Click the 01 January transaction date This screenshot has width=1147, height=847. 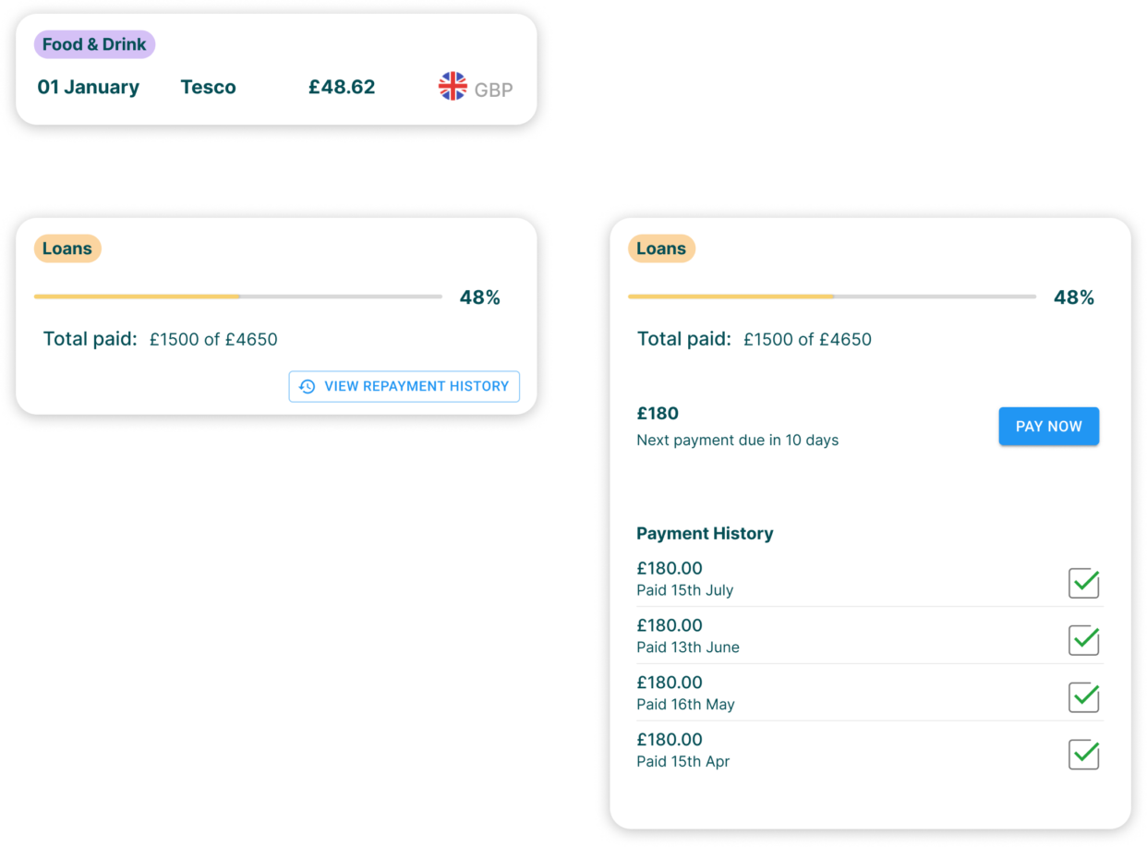(x=88, y=88)
